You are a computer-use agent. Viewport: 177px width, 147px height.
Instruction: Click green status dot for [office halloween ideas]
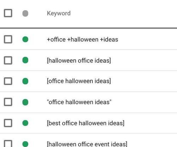click(x=25, y=81)
